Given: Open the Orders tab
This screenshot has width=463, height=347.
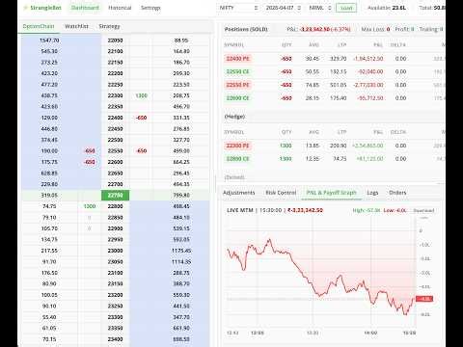Looking at the screenshot, I should [397, 193].
